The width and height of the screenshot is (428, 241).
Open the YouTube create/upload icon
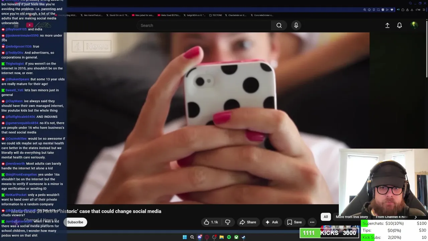tap(387, 25)
